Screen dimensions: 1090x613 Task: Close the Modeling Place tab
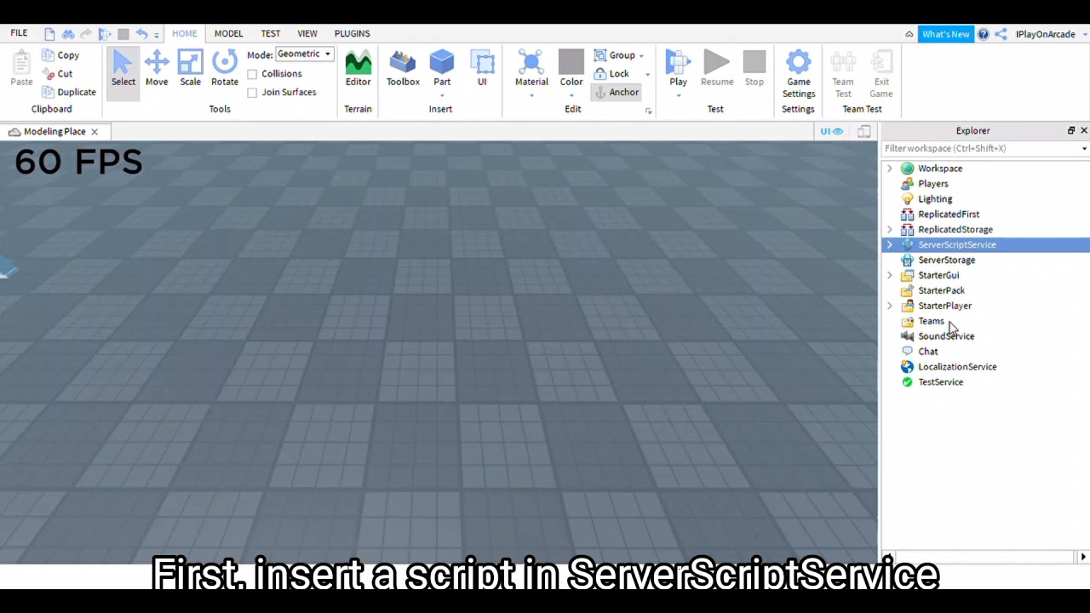95,132
